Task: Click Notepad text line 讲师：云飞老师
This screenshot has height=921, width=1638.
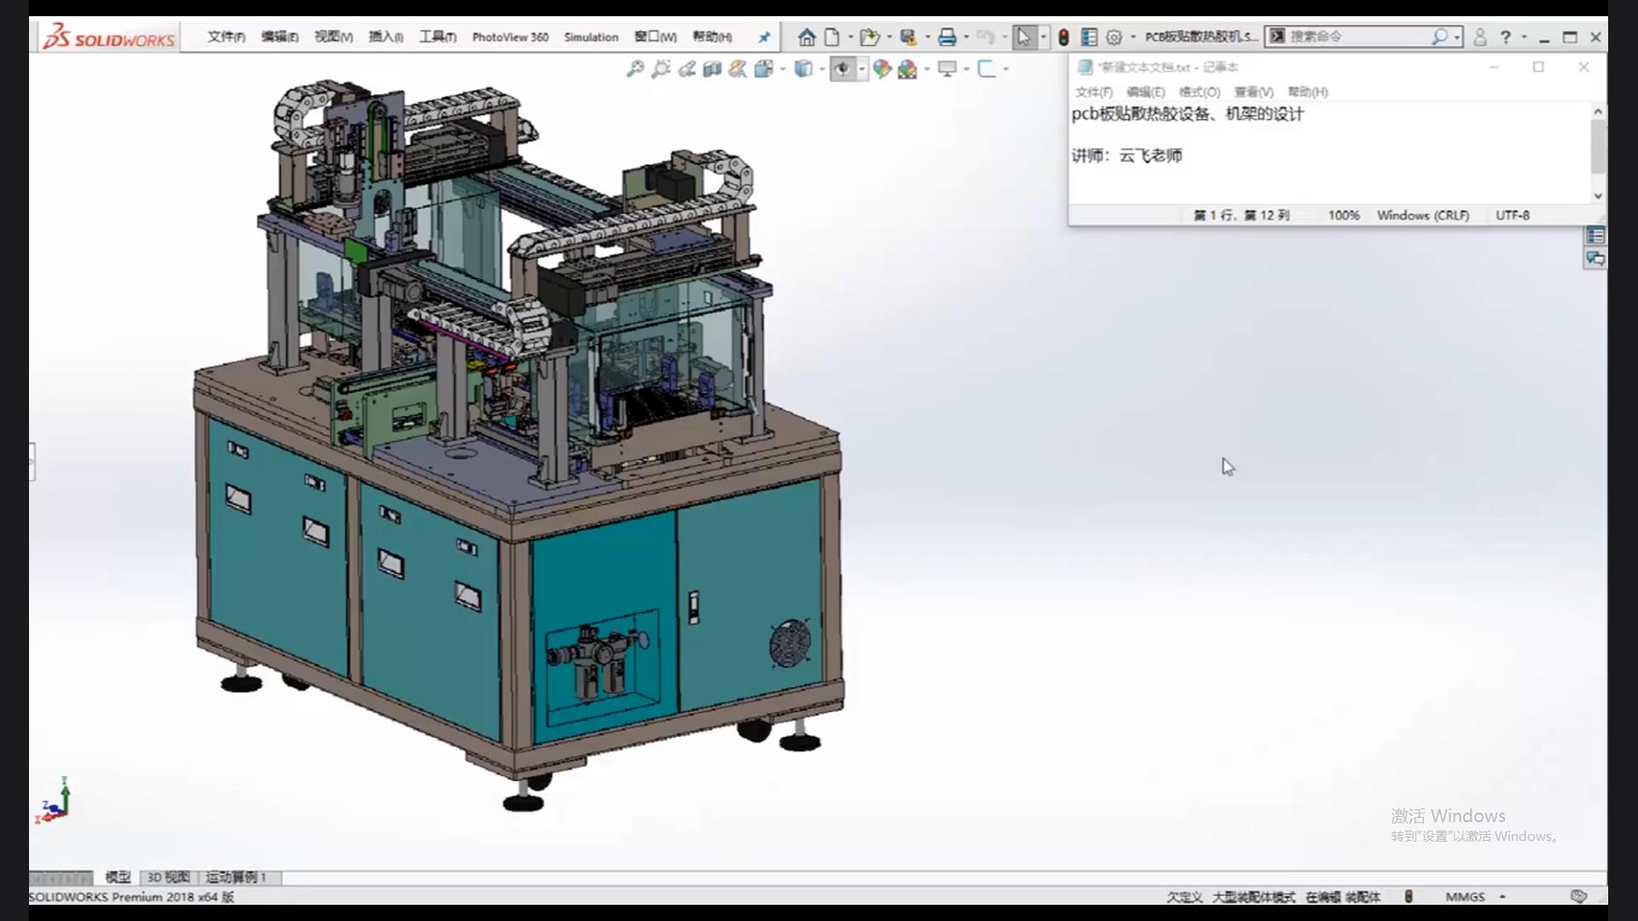Action: click(1127, 155)
